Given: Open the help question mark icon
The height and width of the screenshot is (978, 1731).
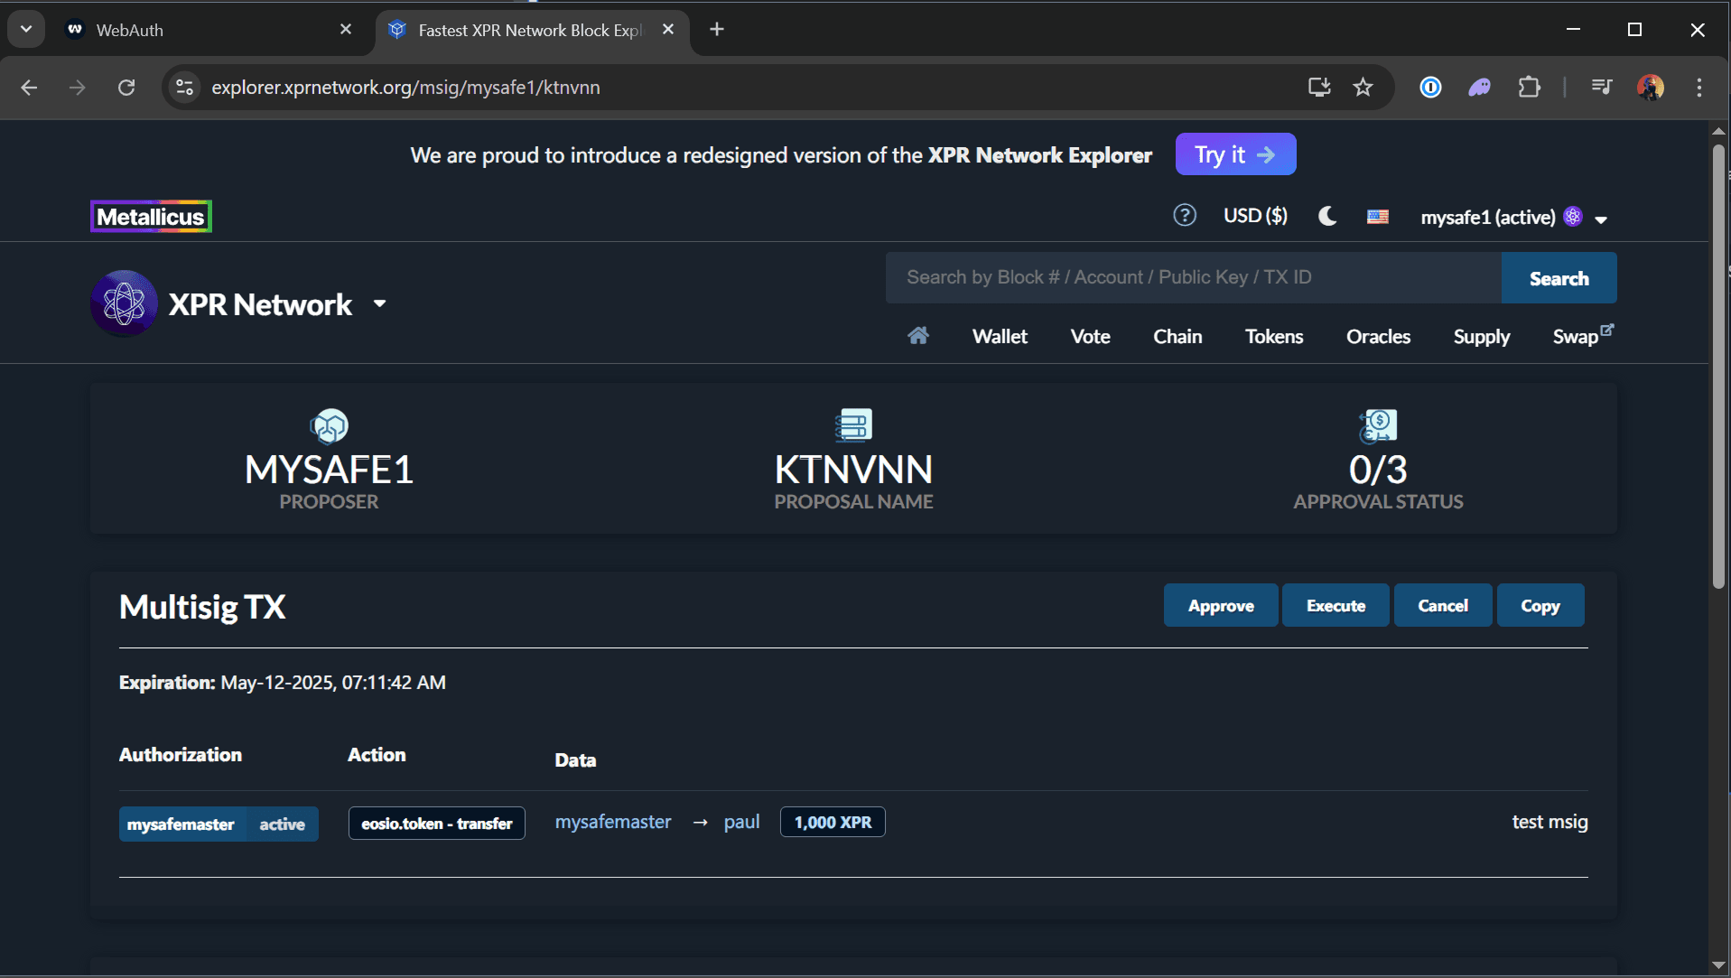Looking at the screenshot, I should (x=1185, y=216).
